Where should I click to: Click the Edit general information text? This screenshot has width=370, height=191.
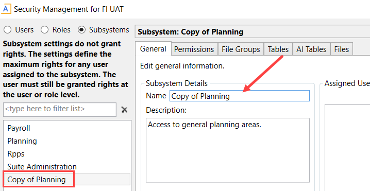182,66
